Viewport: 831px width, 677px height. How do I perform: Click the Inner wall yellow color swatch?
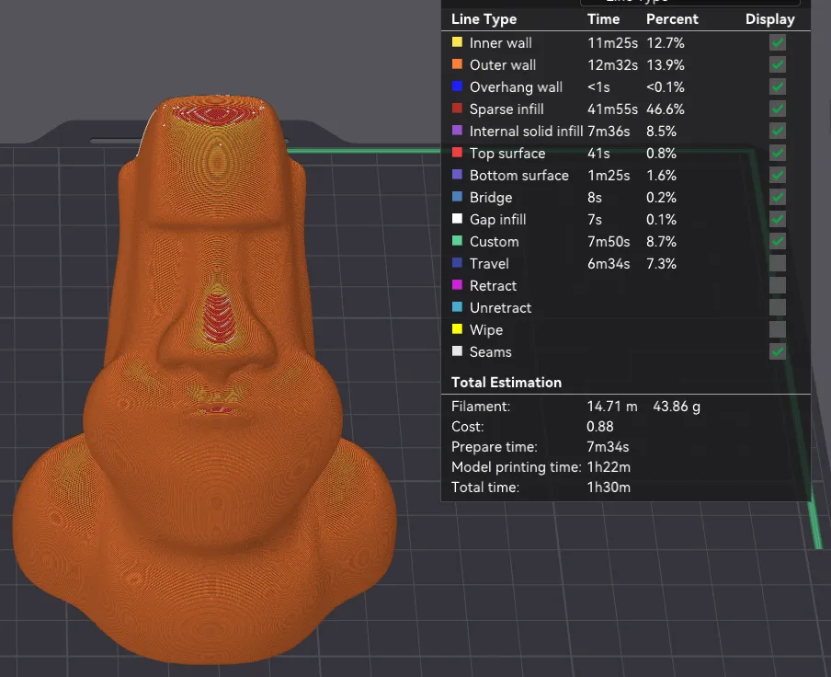tap(457, 42)
